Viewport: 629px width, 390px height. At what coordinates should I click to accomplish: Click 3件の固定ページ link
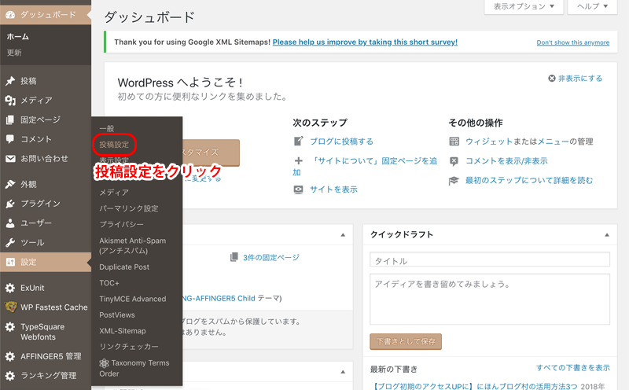pos(271,257)
